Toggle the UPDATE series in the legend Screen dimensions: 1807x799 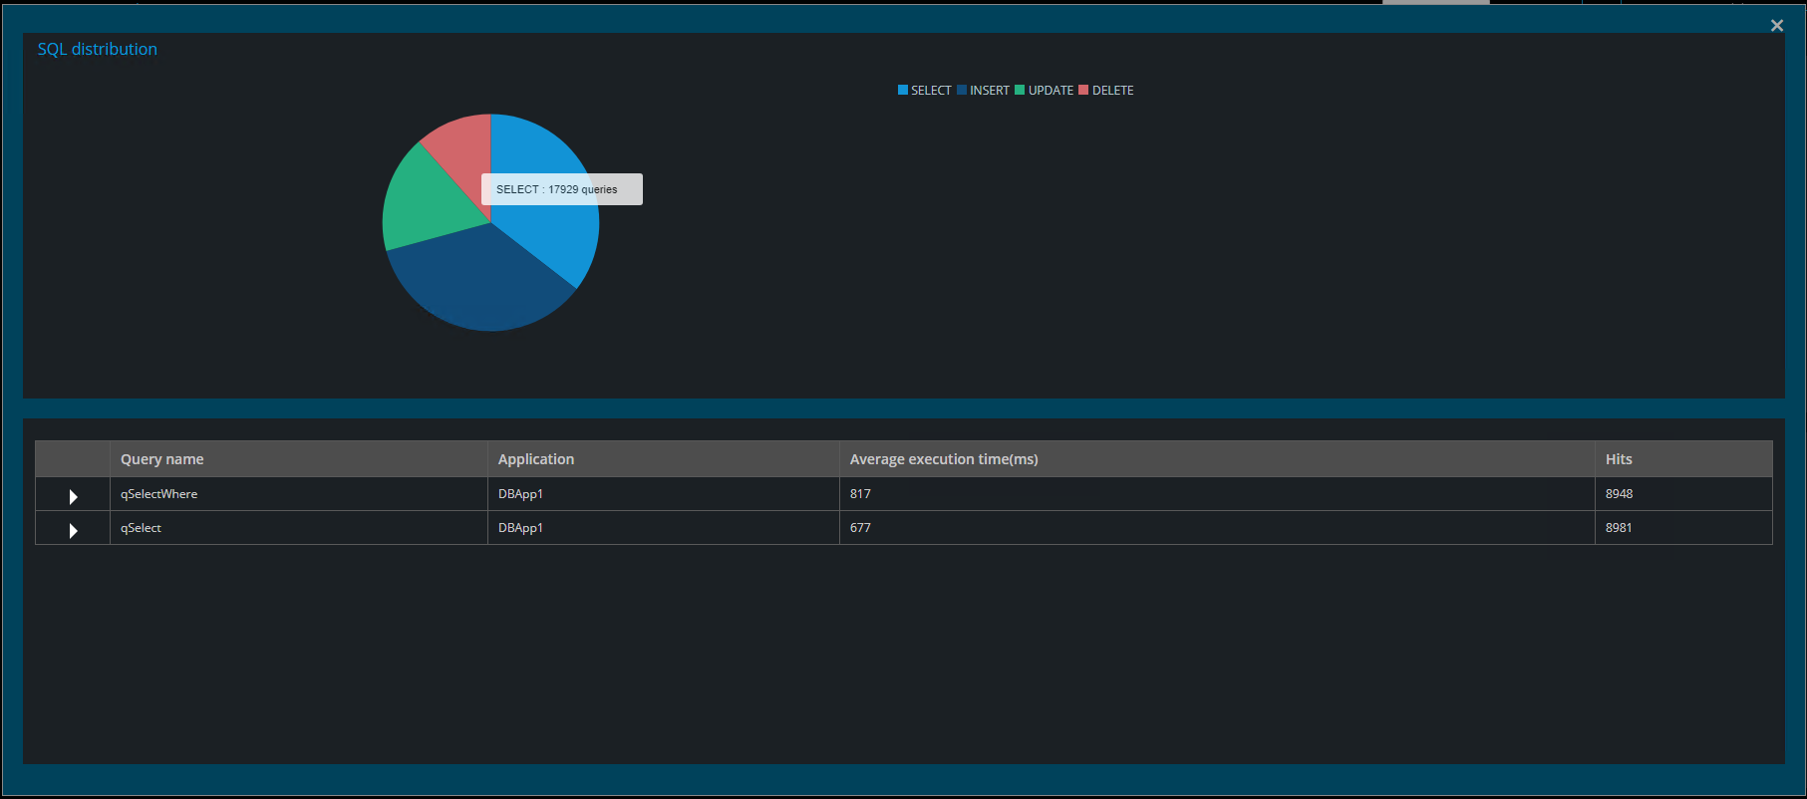(1044, 91)
